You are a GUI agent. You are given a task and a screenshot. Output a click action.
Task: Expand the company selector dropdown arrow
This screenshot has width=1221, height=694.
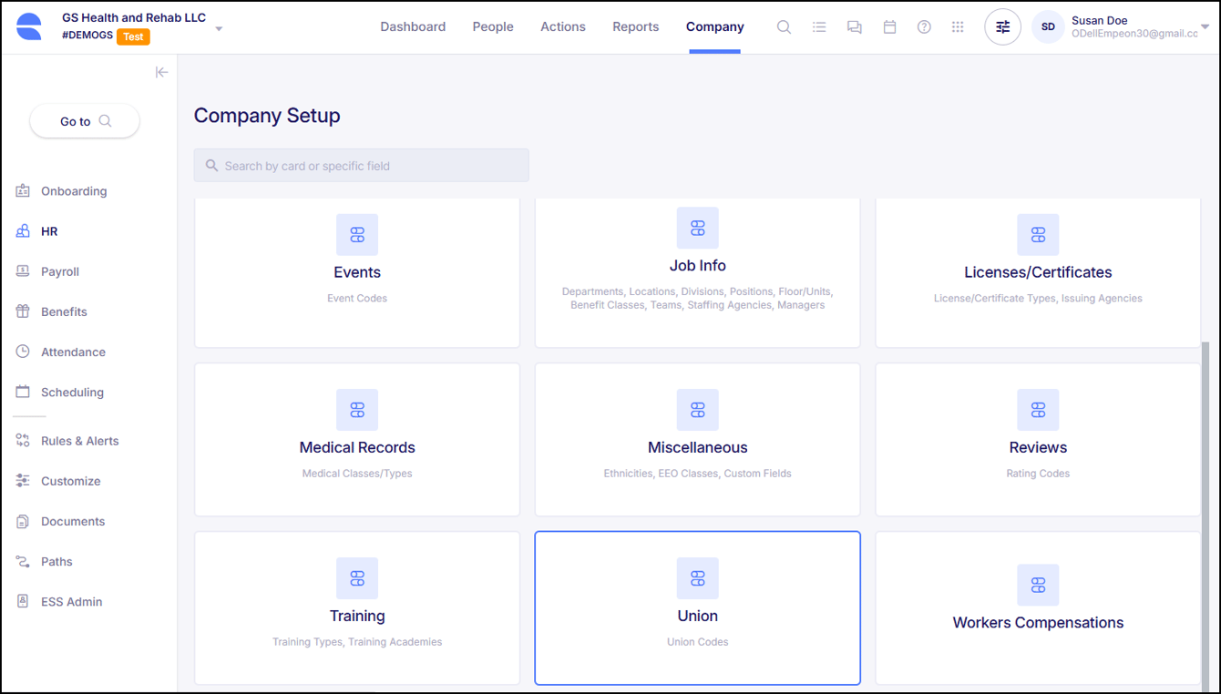point(219,29)
